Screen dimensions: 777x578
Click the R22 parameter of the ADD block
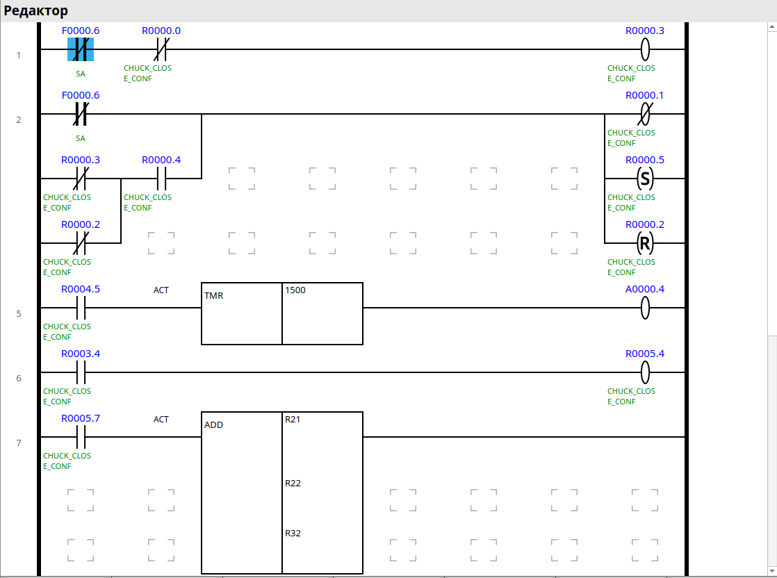pos(293,484)
